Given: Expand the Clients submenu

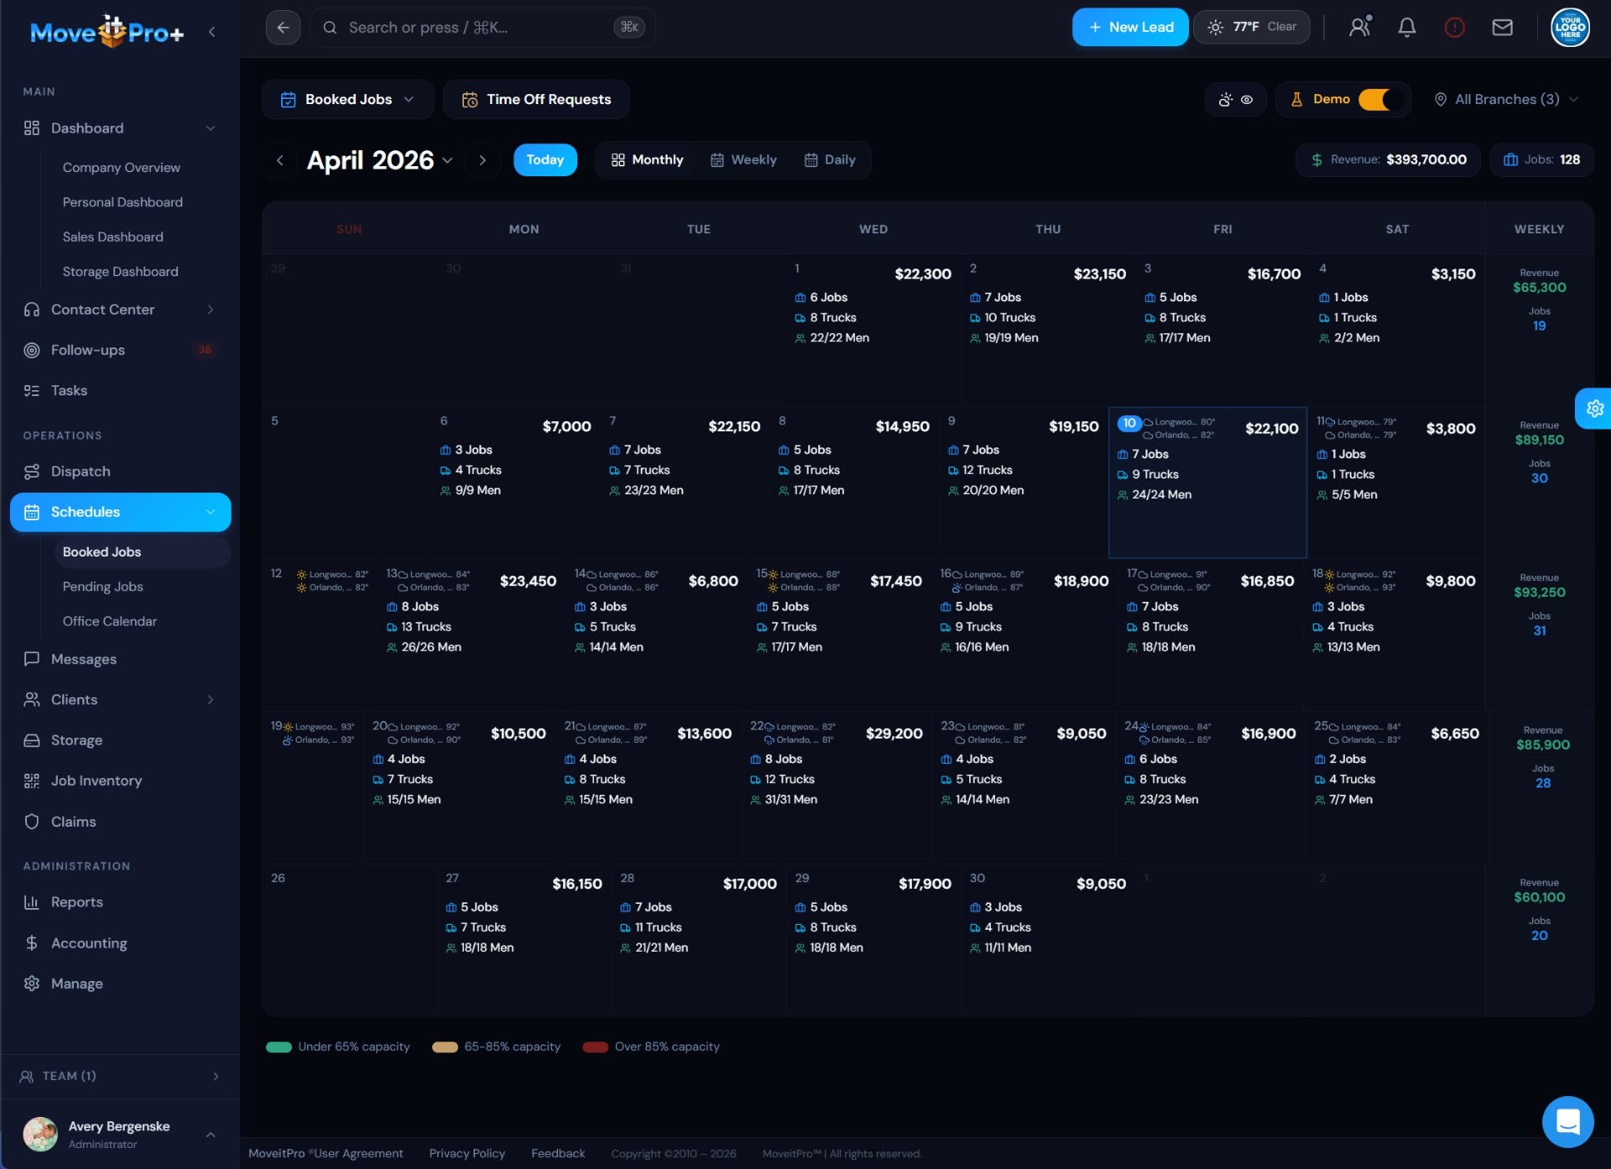Looking at the screenshot, I should [211, 700].
